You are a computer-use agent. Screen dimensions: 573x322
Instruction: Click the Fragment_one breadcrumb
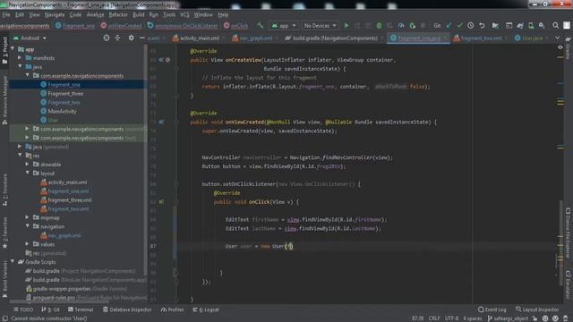[75, 26]
